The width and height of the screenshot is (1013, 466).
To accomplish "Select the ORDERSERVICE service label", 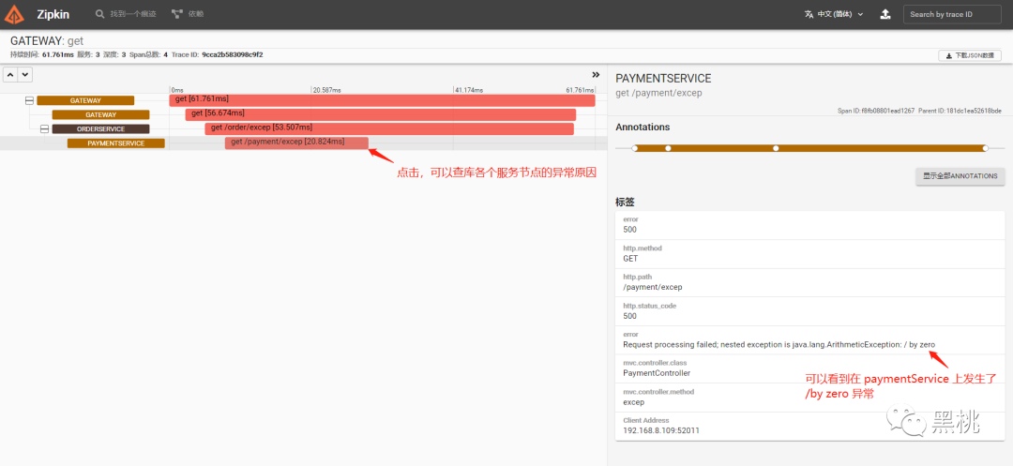I will (x=100, y=129).
